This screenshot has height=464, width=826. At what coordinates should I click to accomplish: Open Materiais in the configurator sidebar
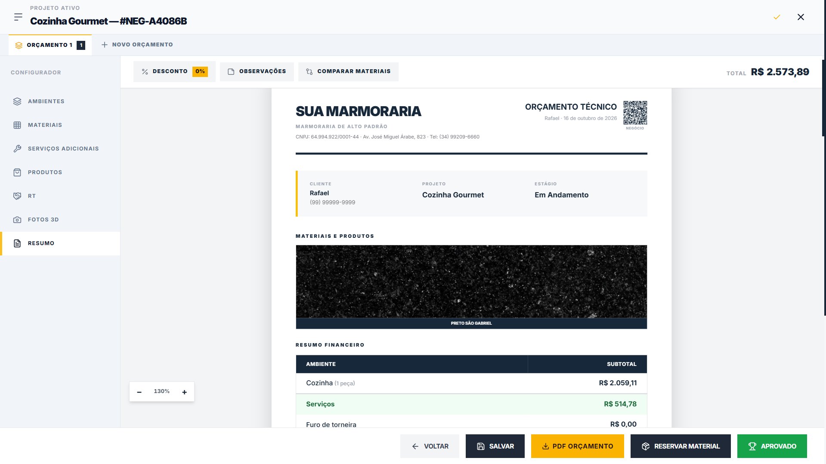tap(60, 125)
